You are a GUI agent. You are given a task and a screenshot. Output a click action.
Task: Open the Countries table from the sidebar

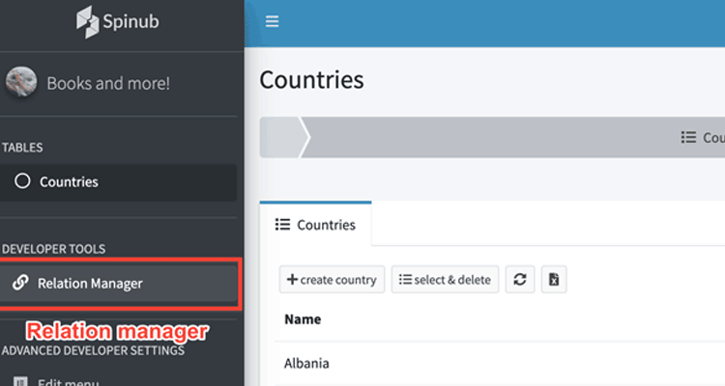click(x=69, y=181)
